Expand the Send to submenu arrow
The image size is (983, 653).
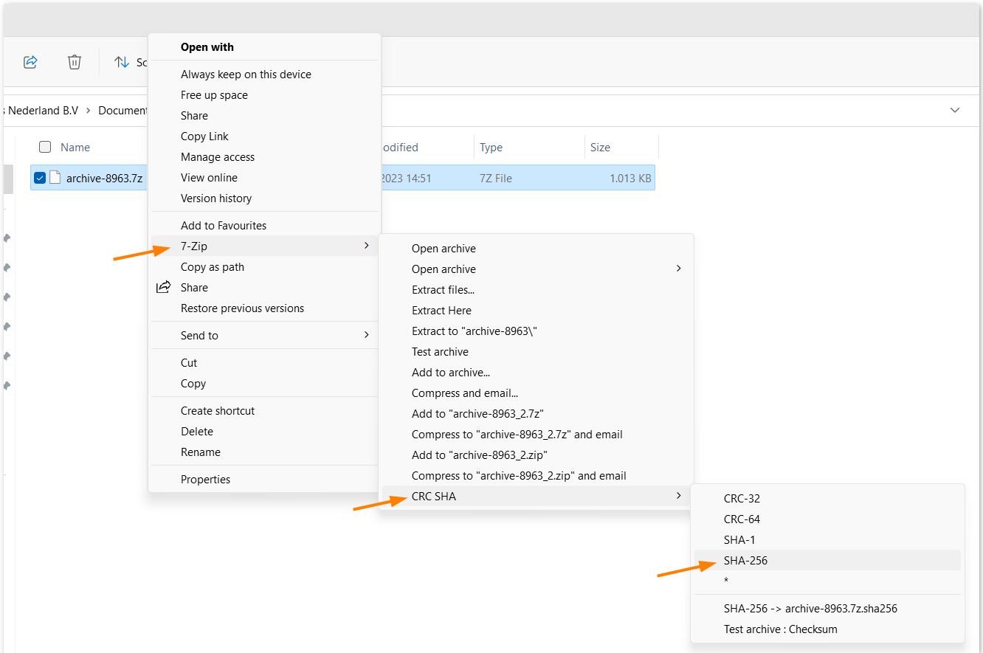pyautogui.click(x=366, y=335)
